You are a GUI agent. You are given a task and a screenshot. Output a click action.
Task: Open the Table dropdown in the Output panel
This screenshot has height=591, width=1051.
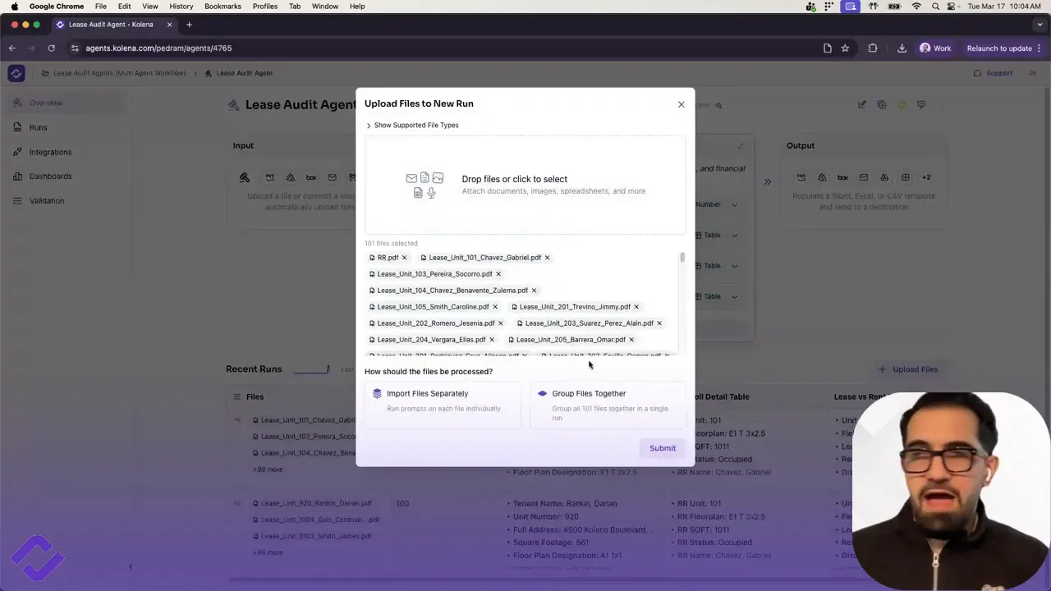click(x=733, y=235)
